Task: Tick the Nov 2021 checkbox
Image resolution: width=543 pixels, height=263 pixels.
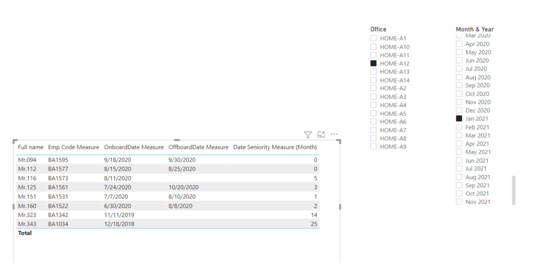Action: [459, 202]
